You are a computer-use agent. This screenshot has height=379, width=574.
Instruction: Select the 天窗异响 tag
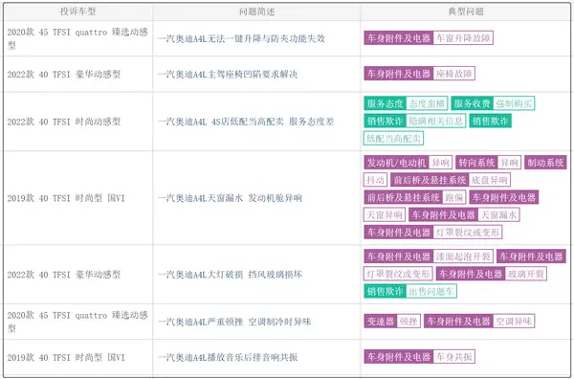coord(385,214)
